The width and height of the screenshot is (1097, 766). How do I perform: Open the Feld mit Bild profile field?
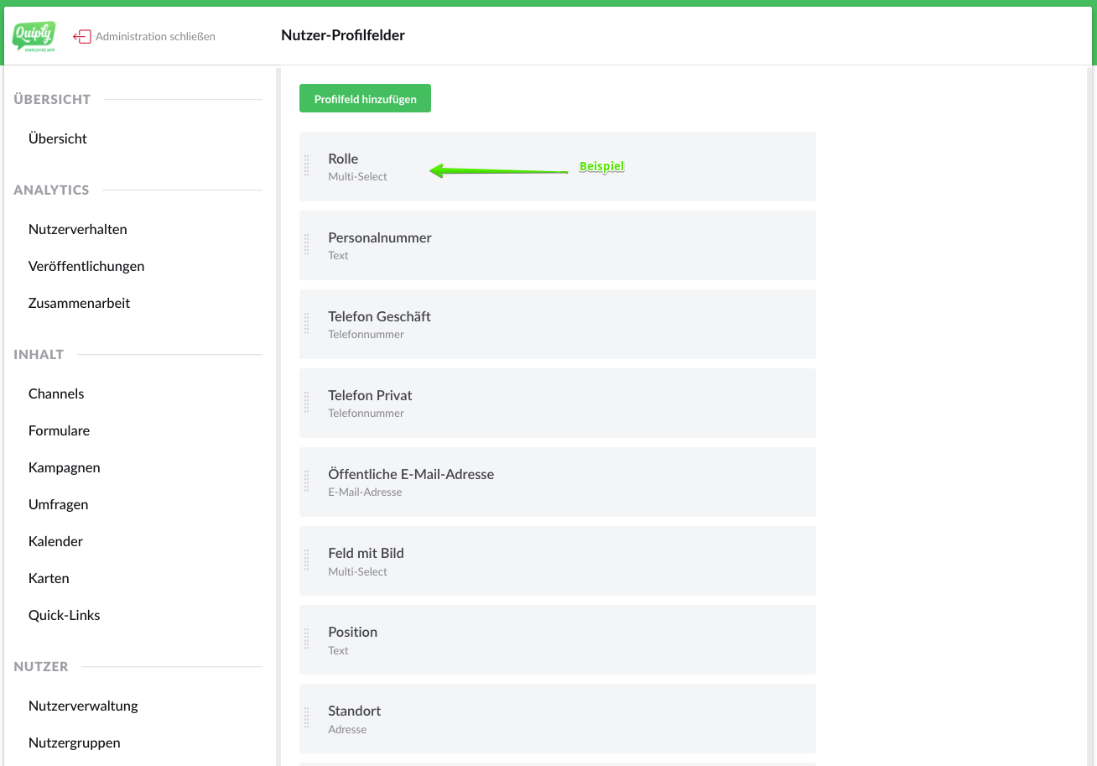click(x=557, y=560)
